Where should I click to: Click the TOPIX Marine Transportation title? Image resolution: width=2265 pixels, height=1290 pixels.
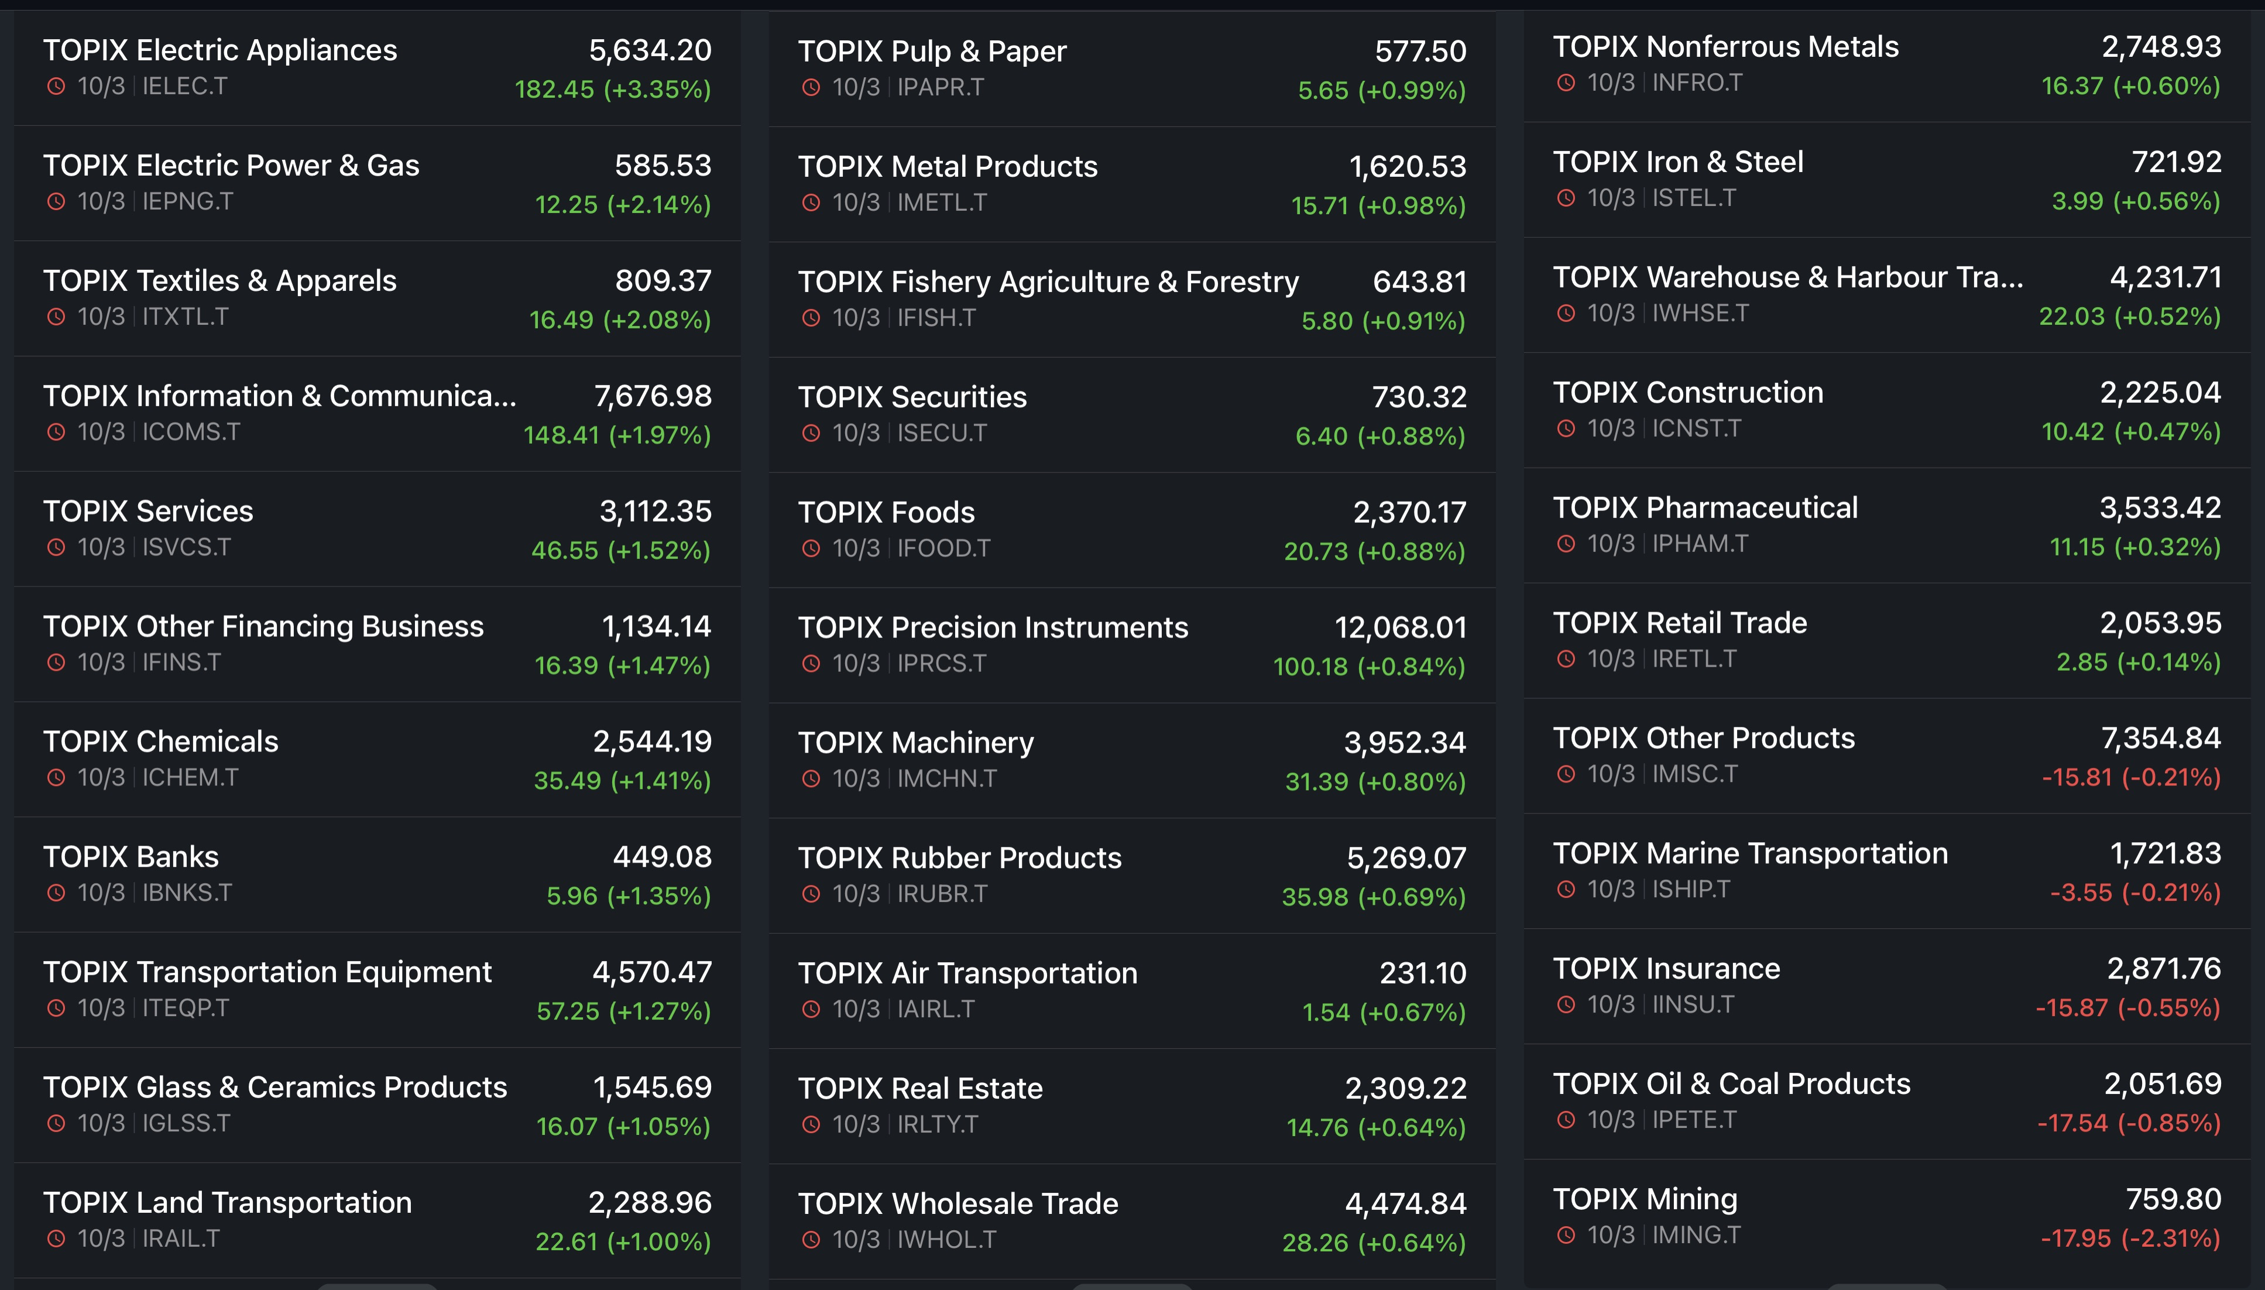pyautogui.click(x=1749, y=853)
